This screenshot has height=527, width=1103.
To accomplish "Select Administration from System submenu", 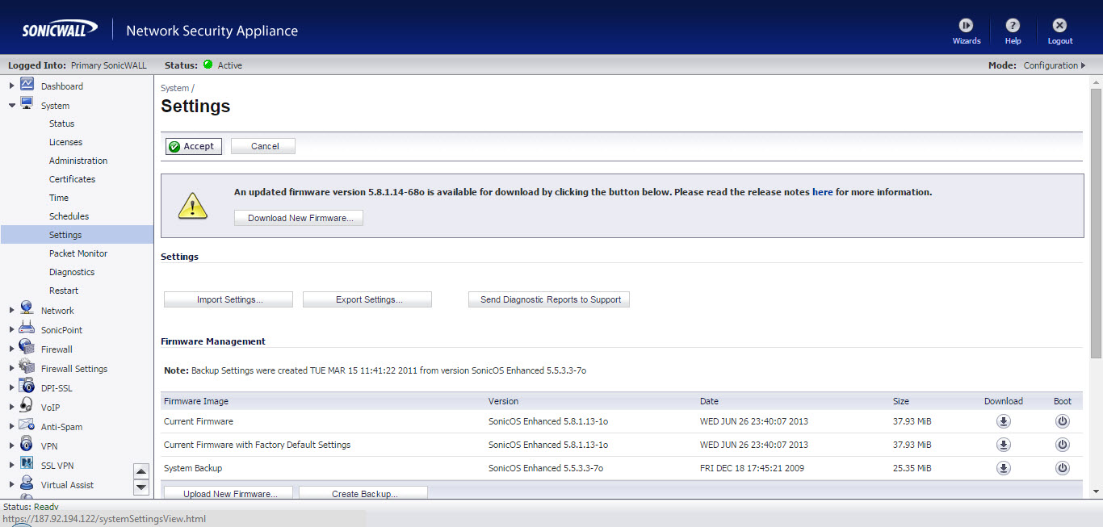I will coord(78,161).
